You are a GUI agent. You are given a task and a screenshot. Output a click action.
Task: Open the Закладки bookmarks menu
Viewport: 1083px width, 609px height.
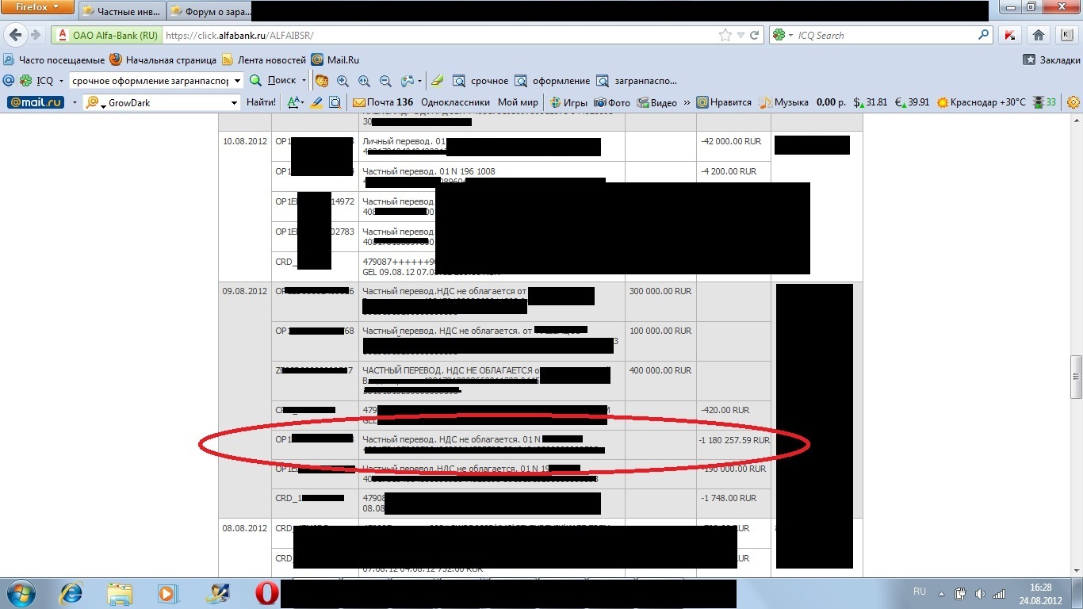[x=1051, y=59]
